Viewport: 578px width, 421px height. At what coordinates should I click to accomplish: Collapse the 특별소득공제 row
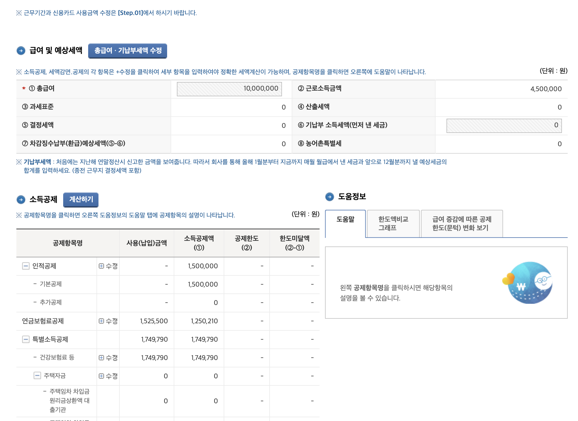click(x=26, y=339)
